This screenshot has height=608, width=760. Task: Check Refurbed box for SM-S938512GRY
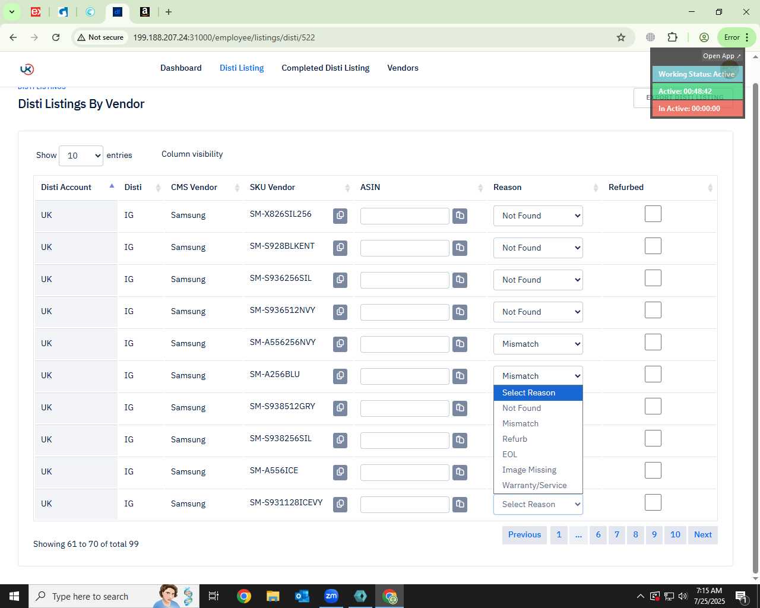pos(653,406)
